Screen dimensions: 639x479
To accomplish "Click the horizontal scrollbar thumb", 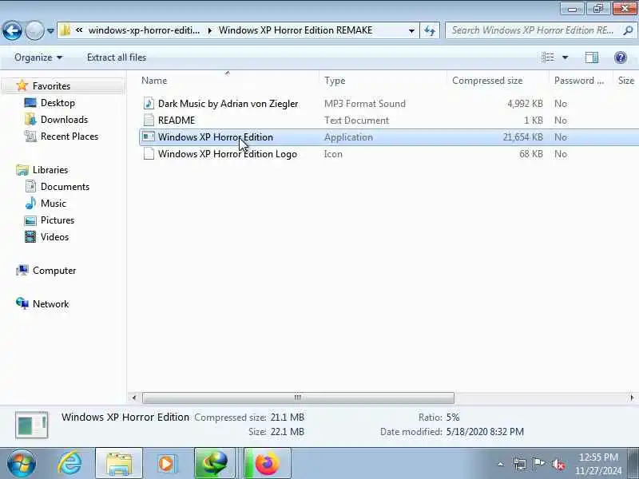I will (298, 398).
